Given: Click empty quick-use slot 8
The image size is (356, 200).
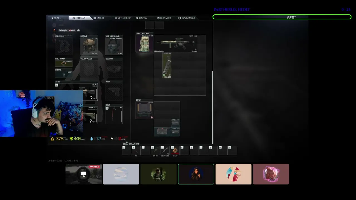Looking at the screenshot, I should point(213,150).
